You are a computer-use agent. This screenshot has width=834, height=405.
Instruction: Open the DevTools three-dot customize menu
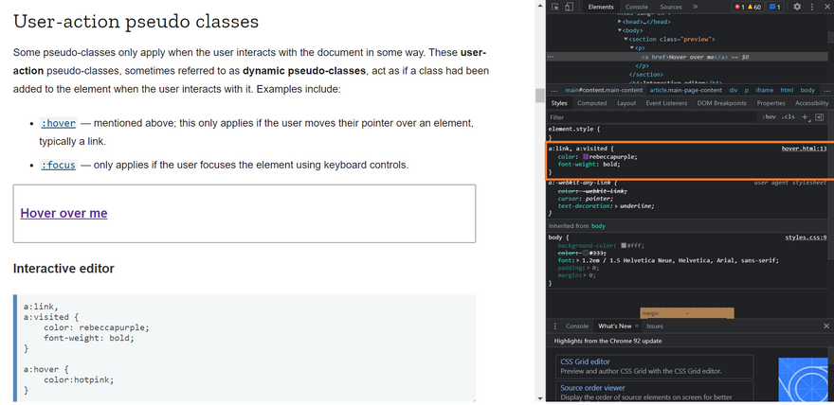pyautogui.click(x=812, y=7)
